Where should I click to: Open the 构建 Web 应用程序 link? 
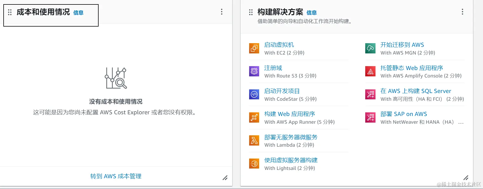(x=290, y=114)
